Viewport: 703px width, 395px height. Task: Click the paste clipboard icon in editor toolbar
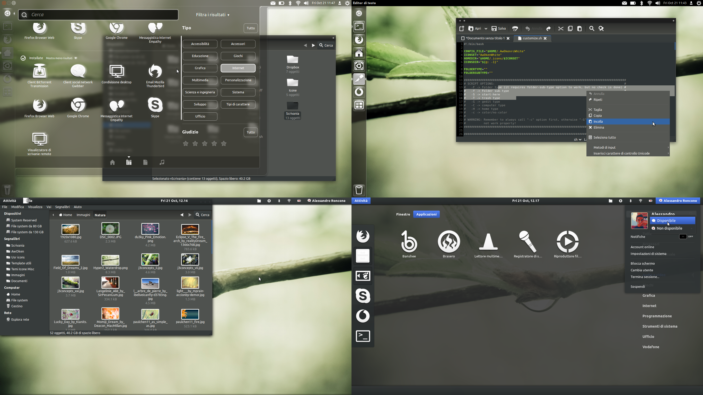tap(579, 29)
